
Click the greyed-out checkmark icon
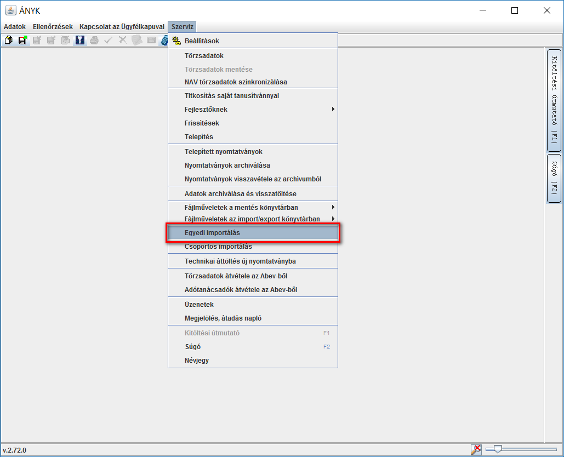[x=109, y=40]
